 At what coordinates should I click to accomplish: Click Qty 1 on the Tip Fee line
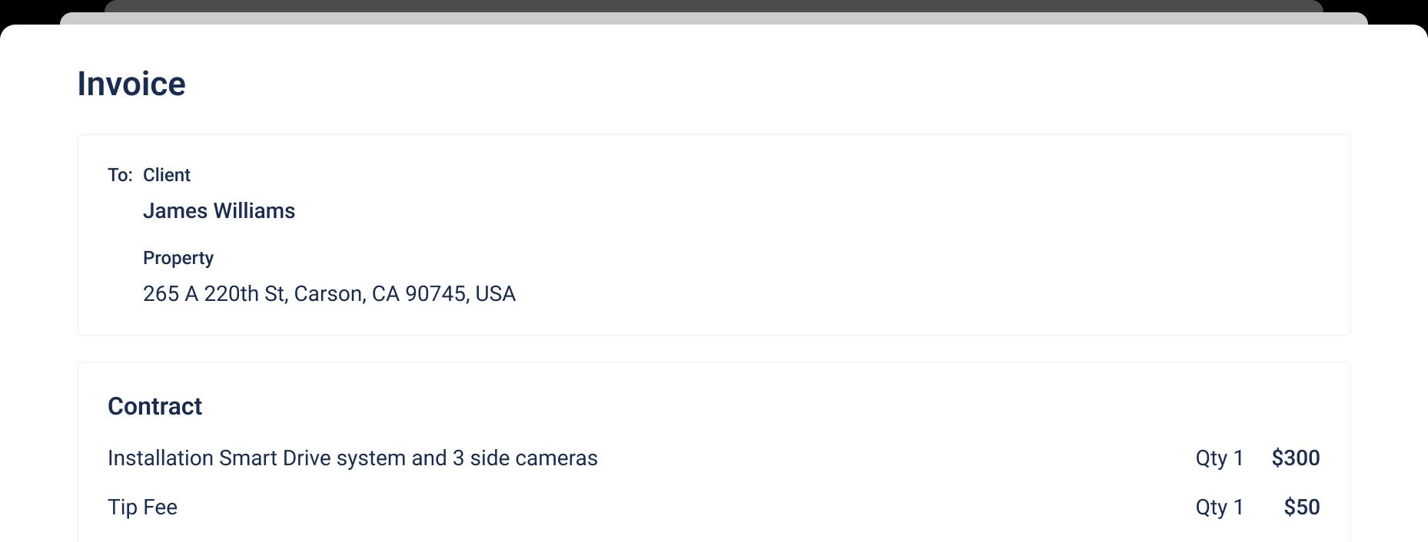1220,507
